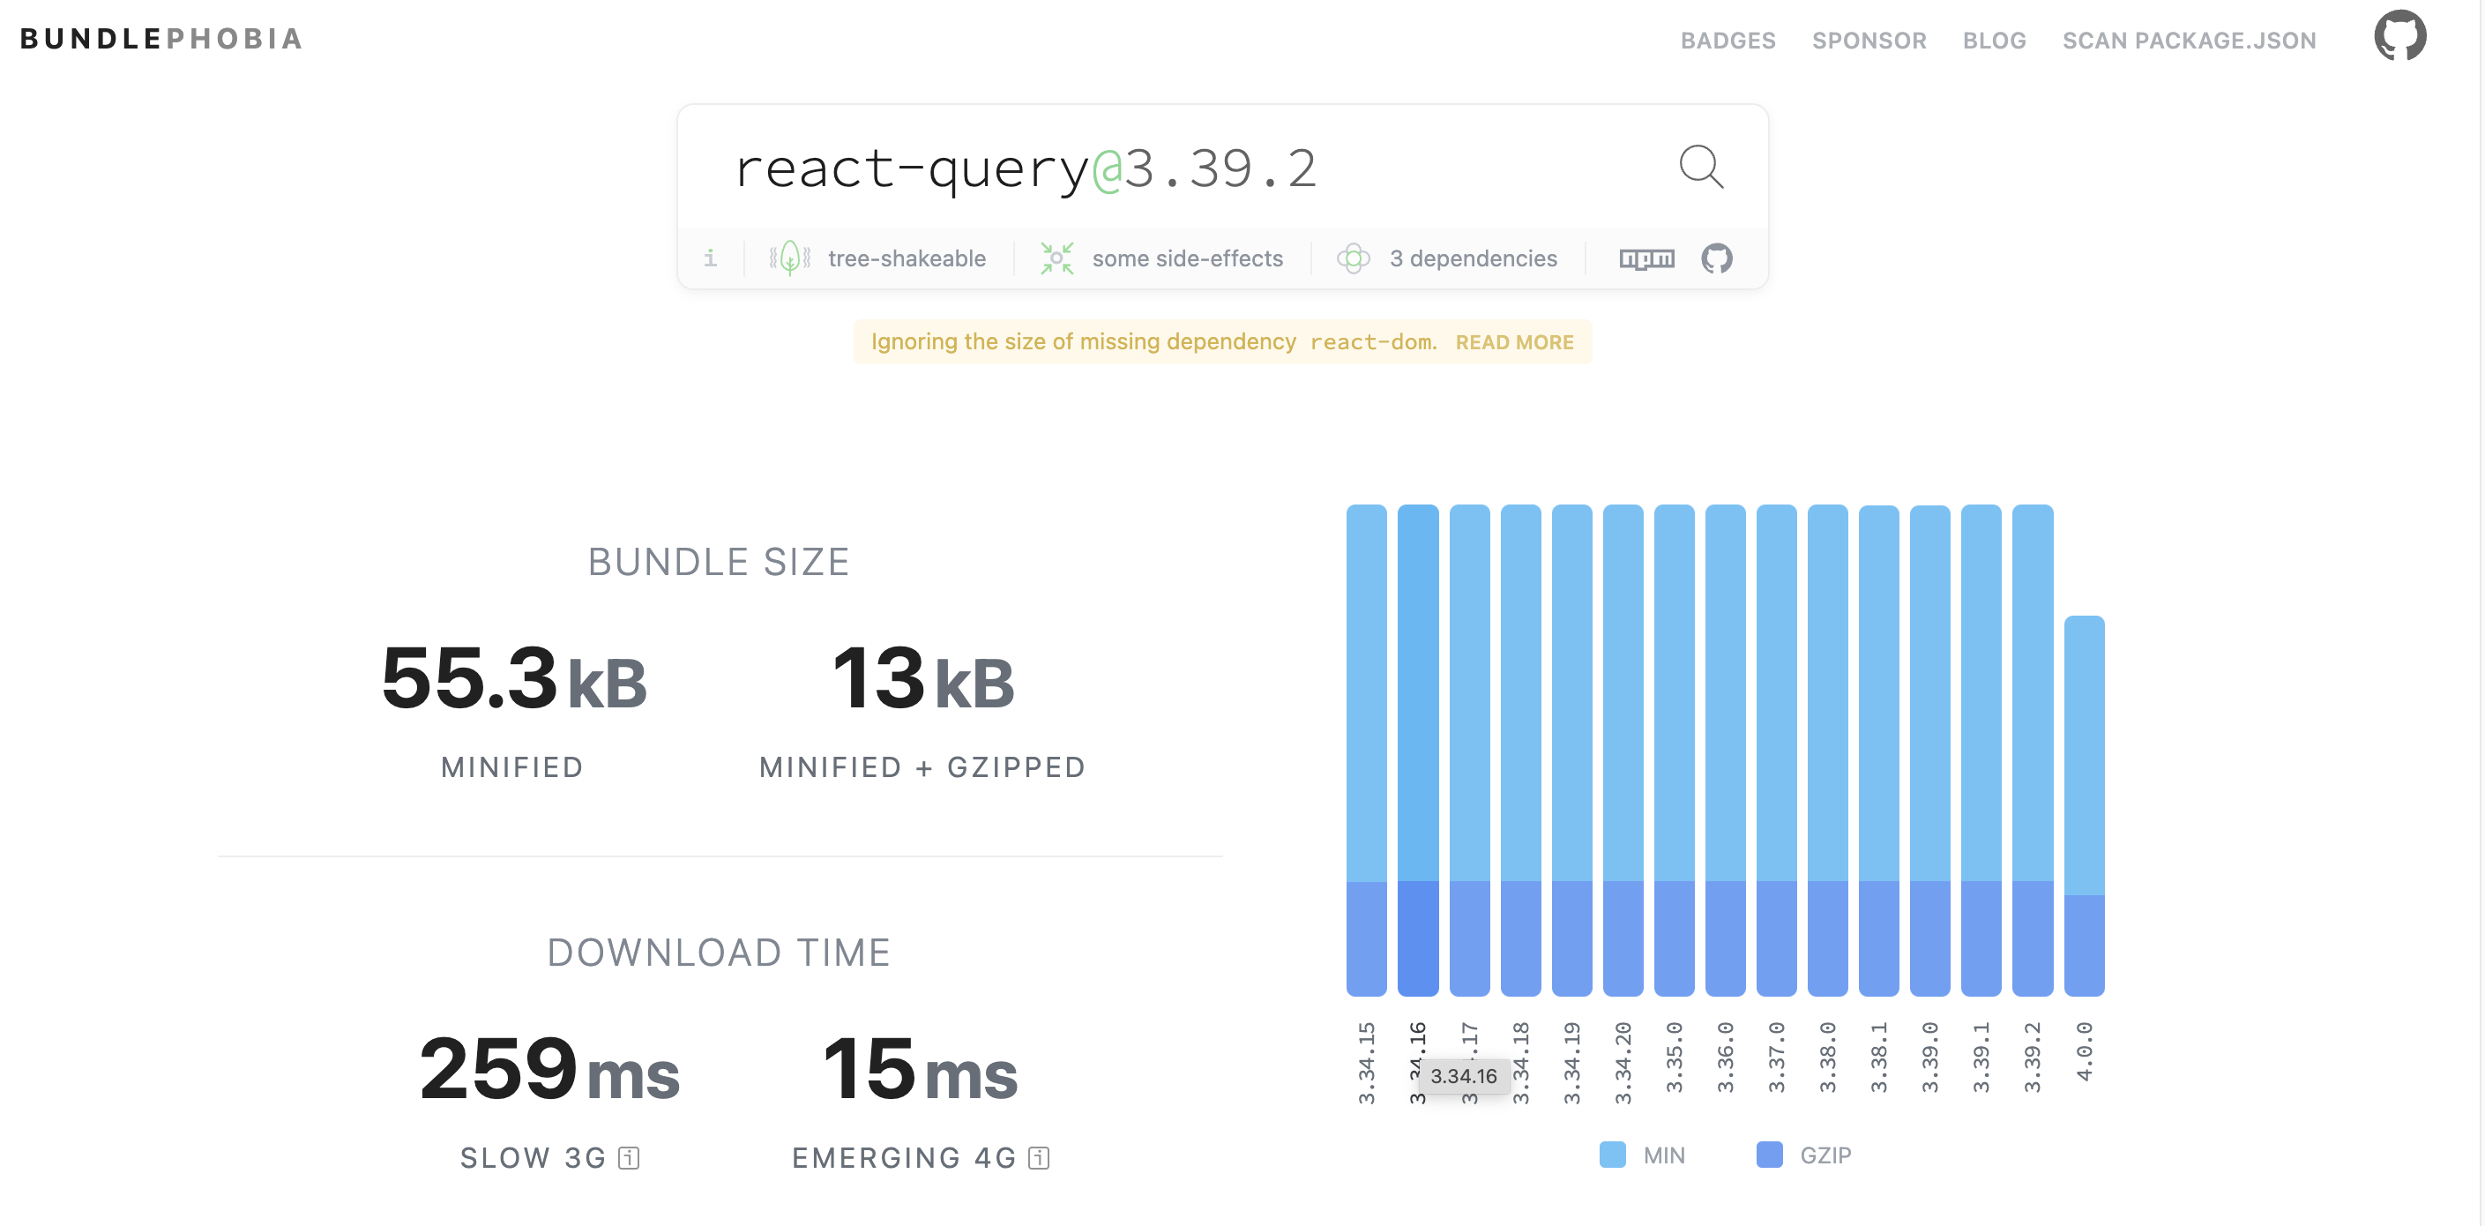This screenshot has width=2485, height=1226.
Task: Click the dependencies flower icon
Action: tap(1355, 258)
